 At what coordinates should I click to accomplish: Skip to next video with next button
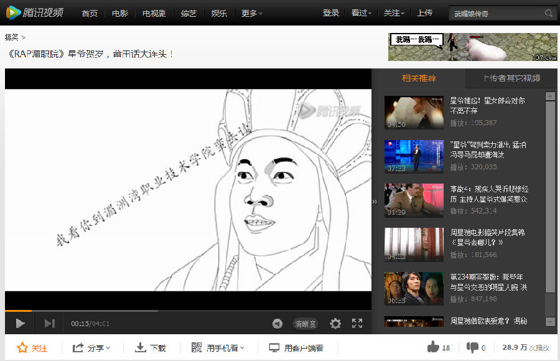[x=50, y=324]
